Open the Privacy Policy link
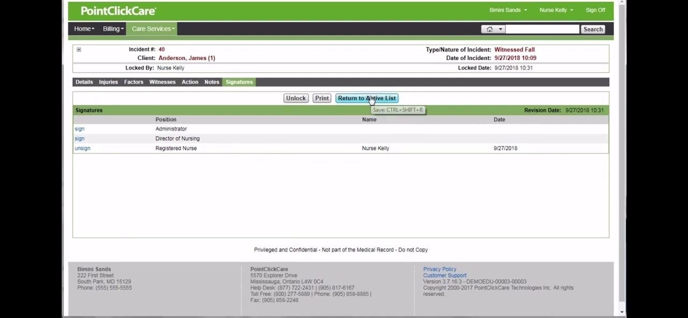 [440, 269]
